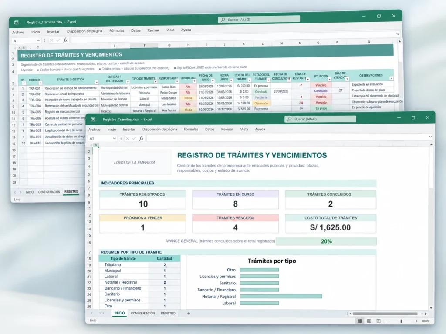The height and width of the screenshot is (334, 446).
Task: Click the 'TRA-001' code cell in back window
Action: [35, 88]
